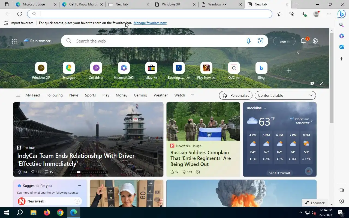Open the user profile avatar
349x218 pixels.
pos(316,14)
